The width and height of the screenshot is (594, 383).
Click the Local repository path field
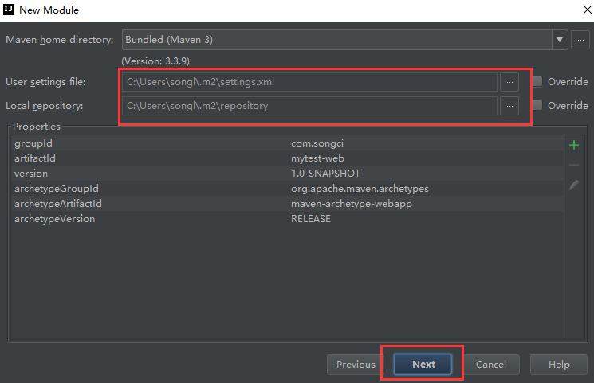(x=309, y=106)
